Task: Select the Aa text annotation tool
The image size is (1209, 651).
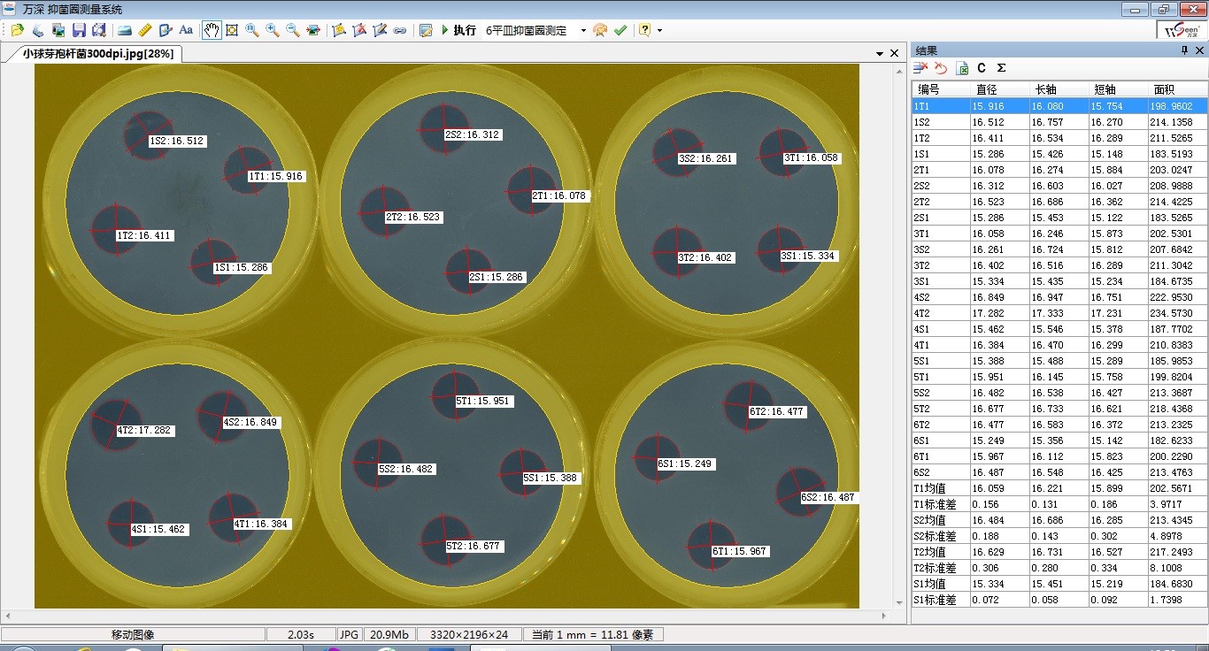Action: [x=186, y=30]
